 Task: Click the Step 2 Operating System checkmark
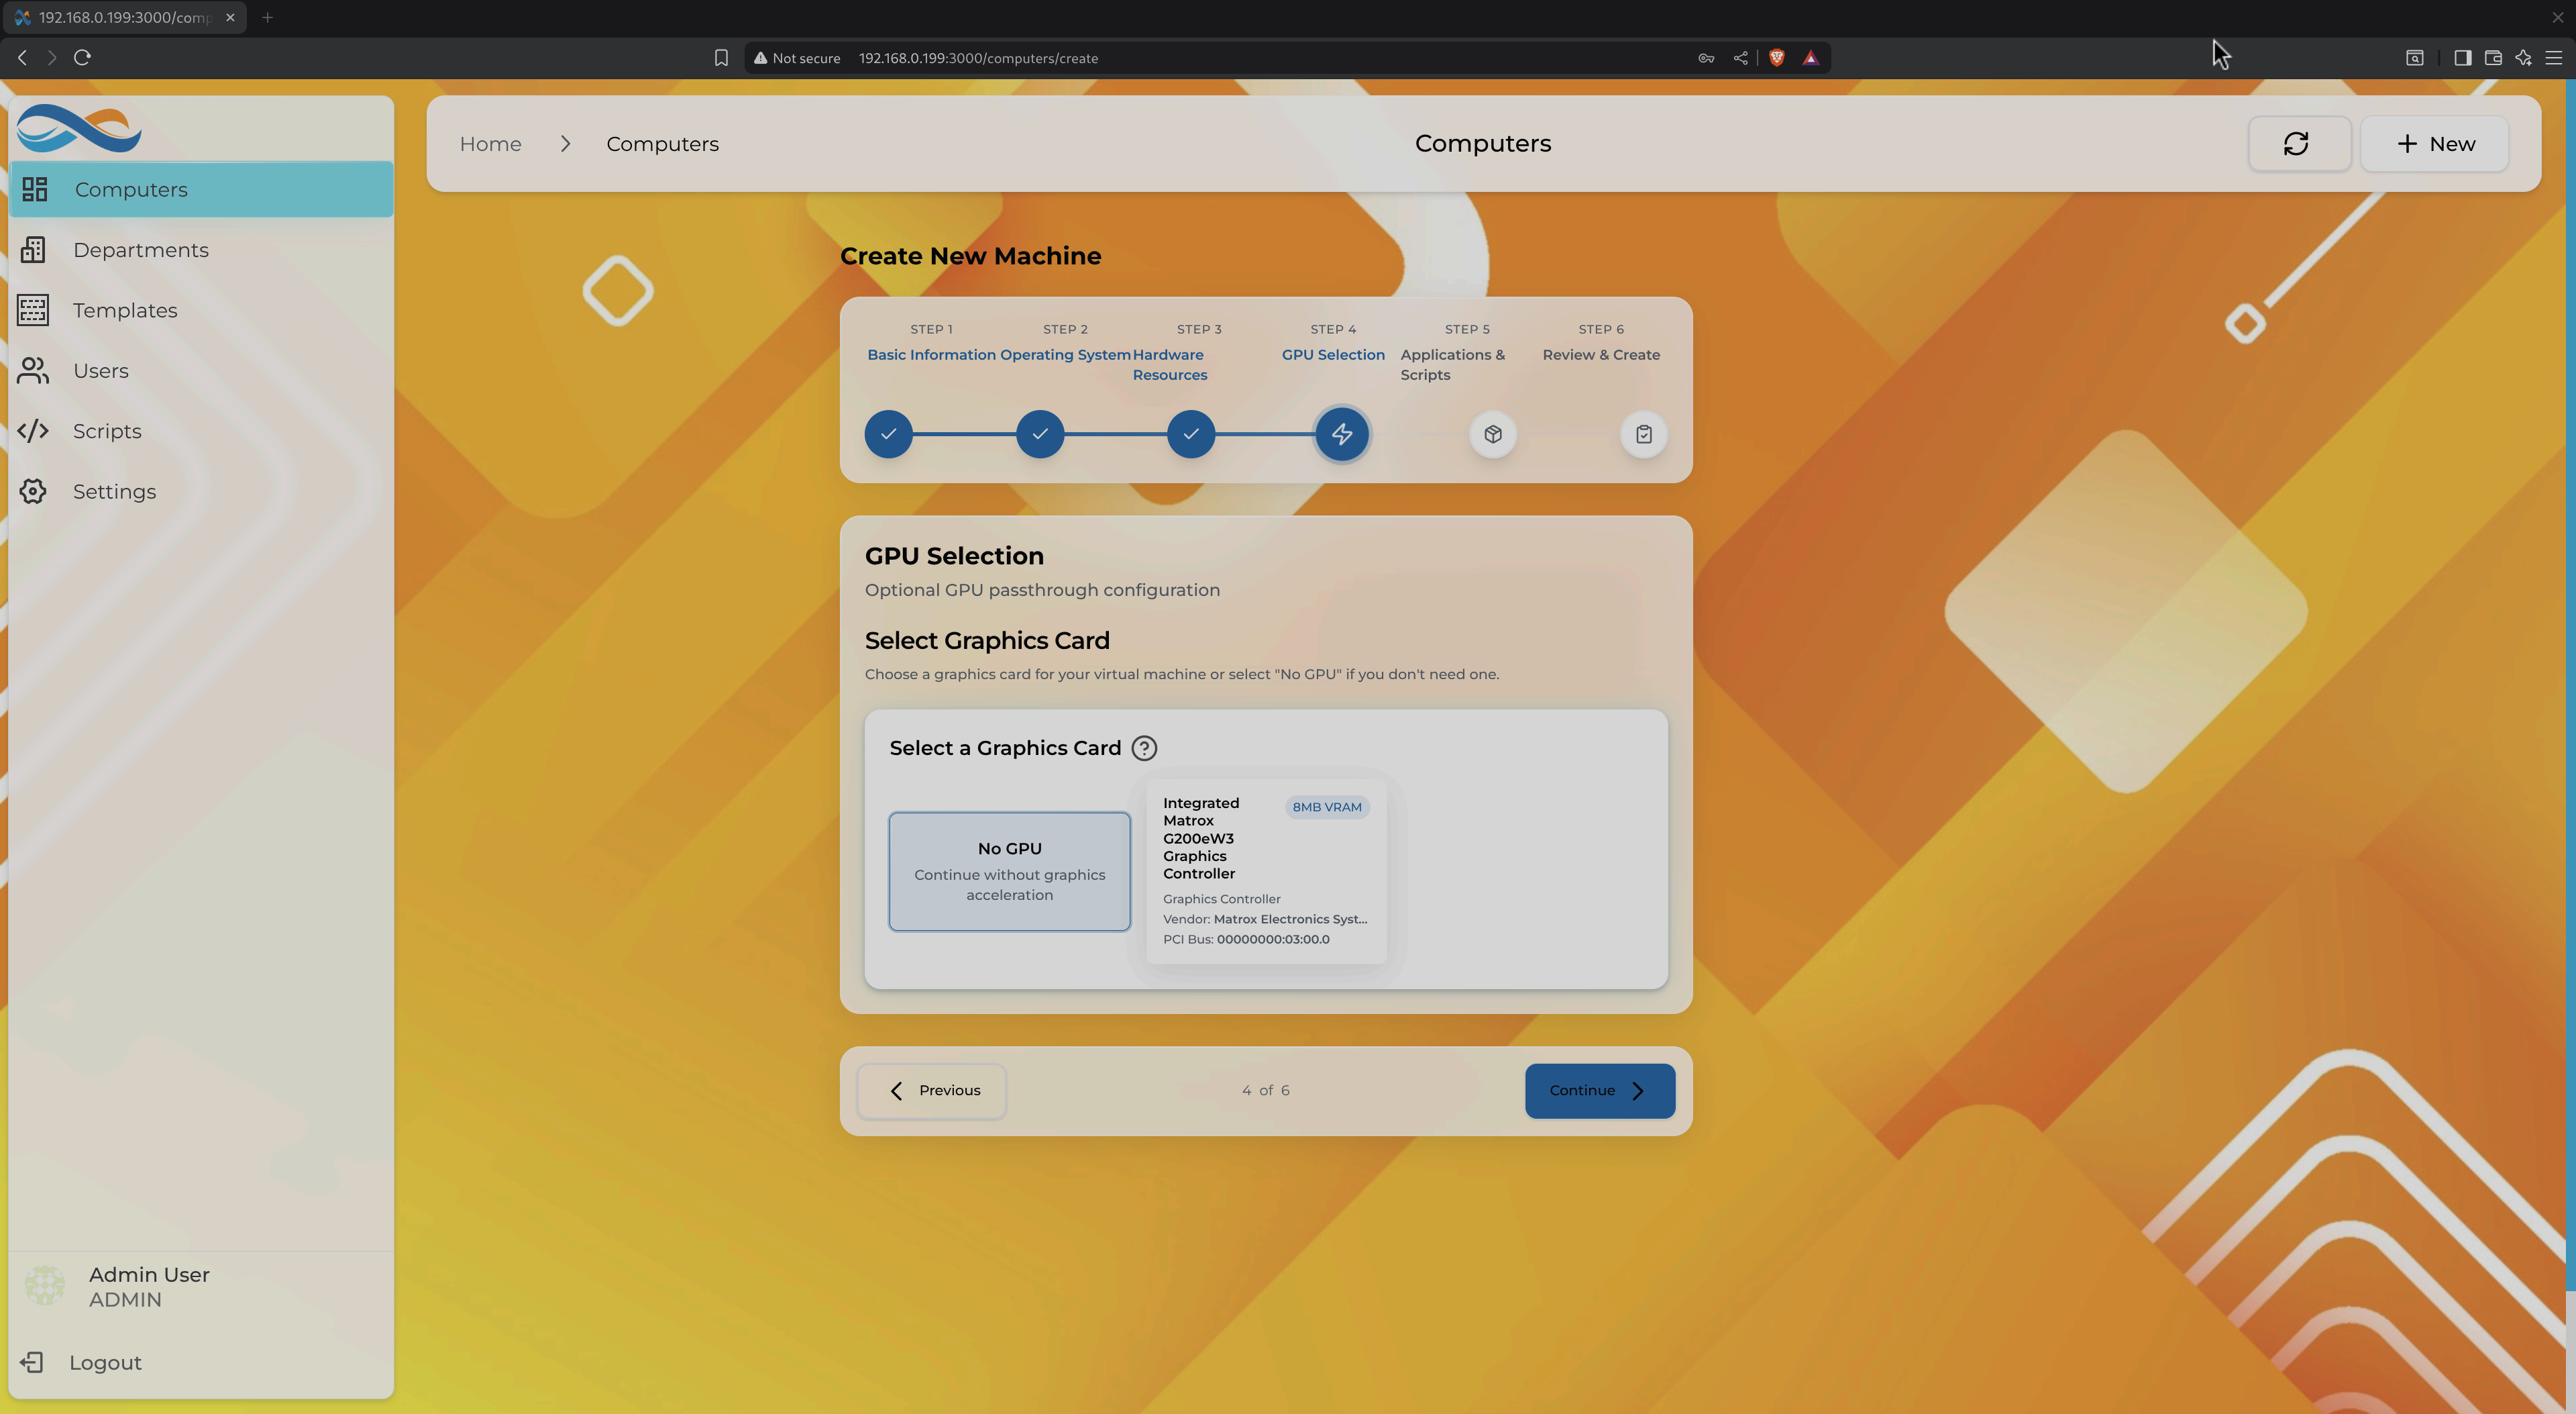click(x=1039, y=434)
